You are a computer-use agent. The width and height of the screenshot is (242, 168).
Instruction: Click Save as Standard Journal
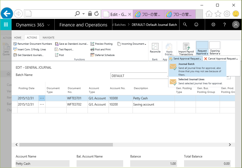(72, 44)
